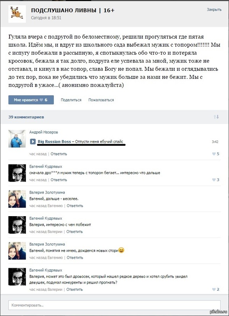229x316 pixels.
Task: Report the post with Пожаловаться
Action: [x=101, y=100]
